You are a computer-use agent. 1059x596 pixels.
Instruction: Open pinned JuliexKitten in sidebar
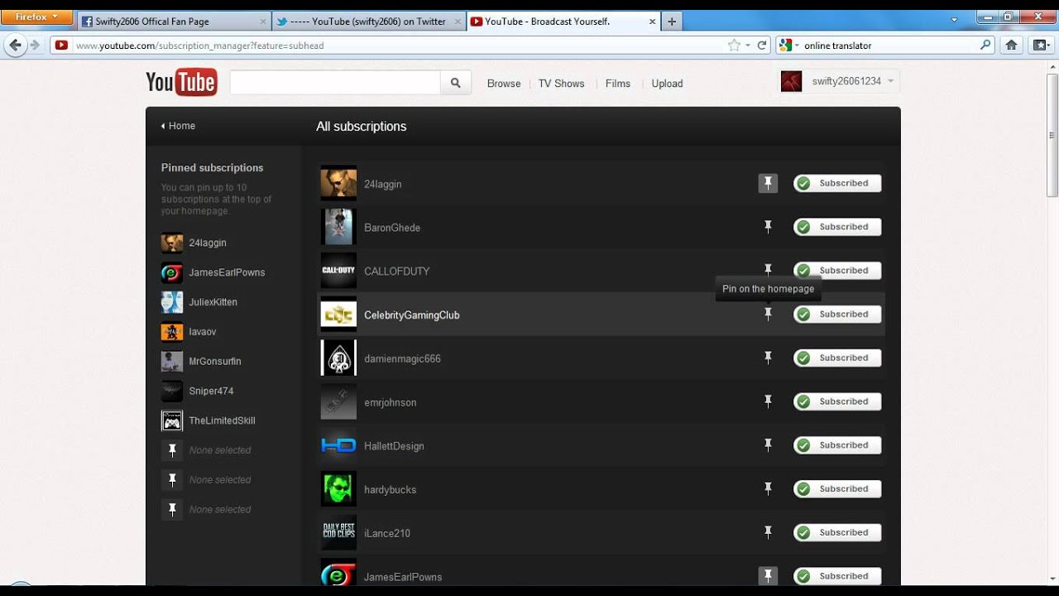(213, 302)
